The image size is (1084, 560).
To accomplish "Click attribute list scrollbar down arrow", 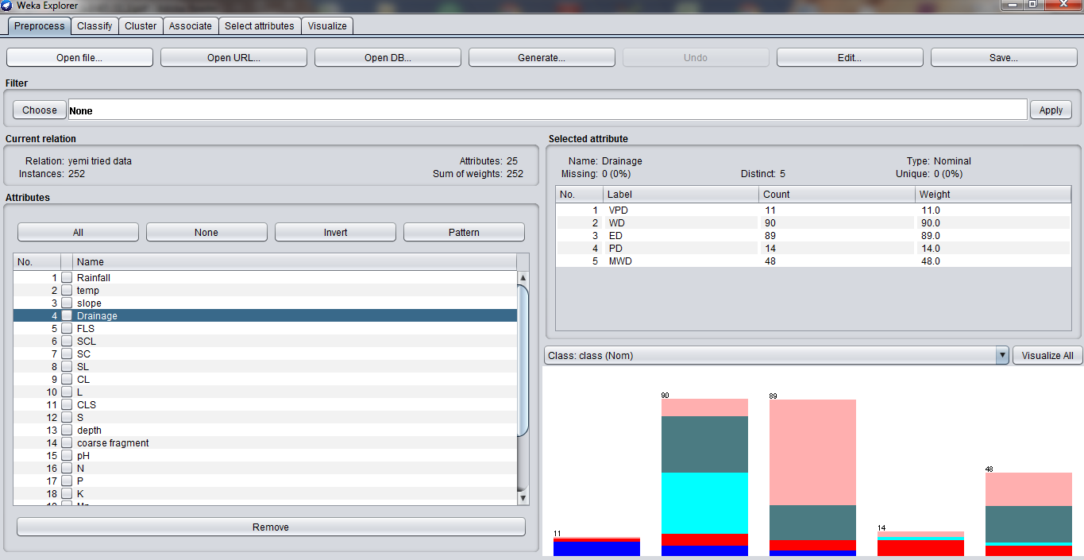I will point(523,497).
